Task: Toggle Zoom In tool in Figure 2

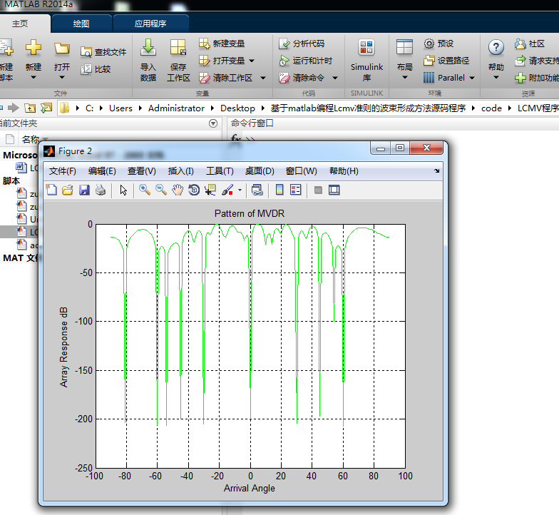Action: coord(144,190)
